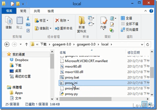Click Select all (全選)
The height and width of the screenshot is (110, 157).
(126, 18)
